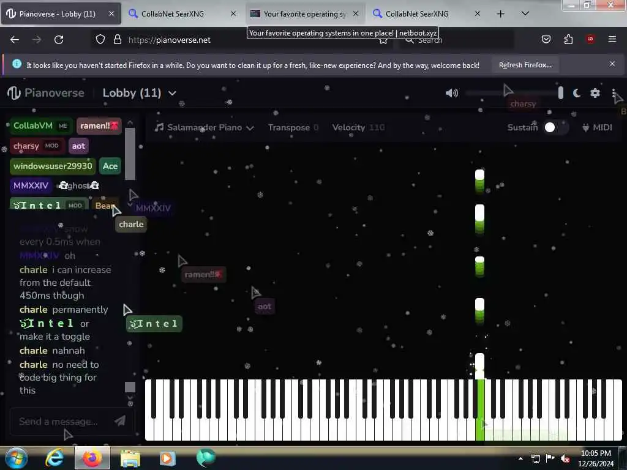Open Firefox hamburger menu
The height and width of the screenshot is (470, 627).
click(x=612, y=39)
